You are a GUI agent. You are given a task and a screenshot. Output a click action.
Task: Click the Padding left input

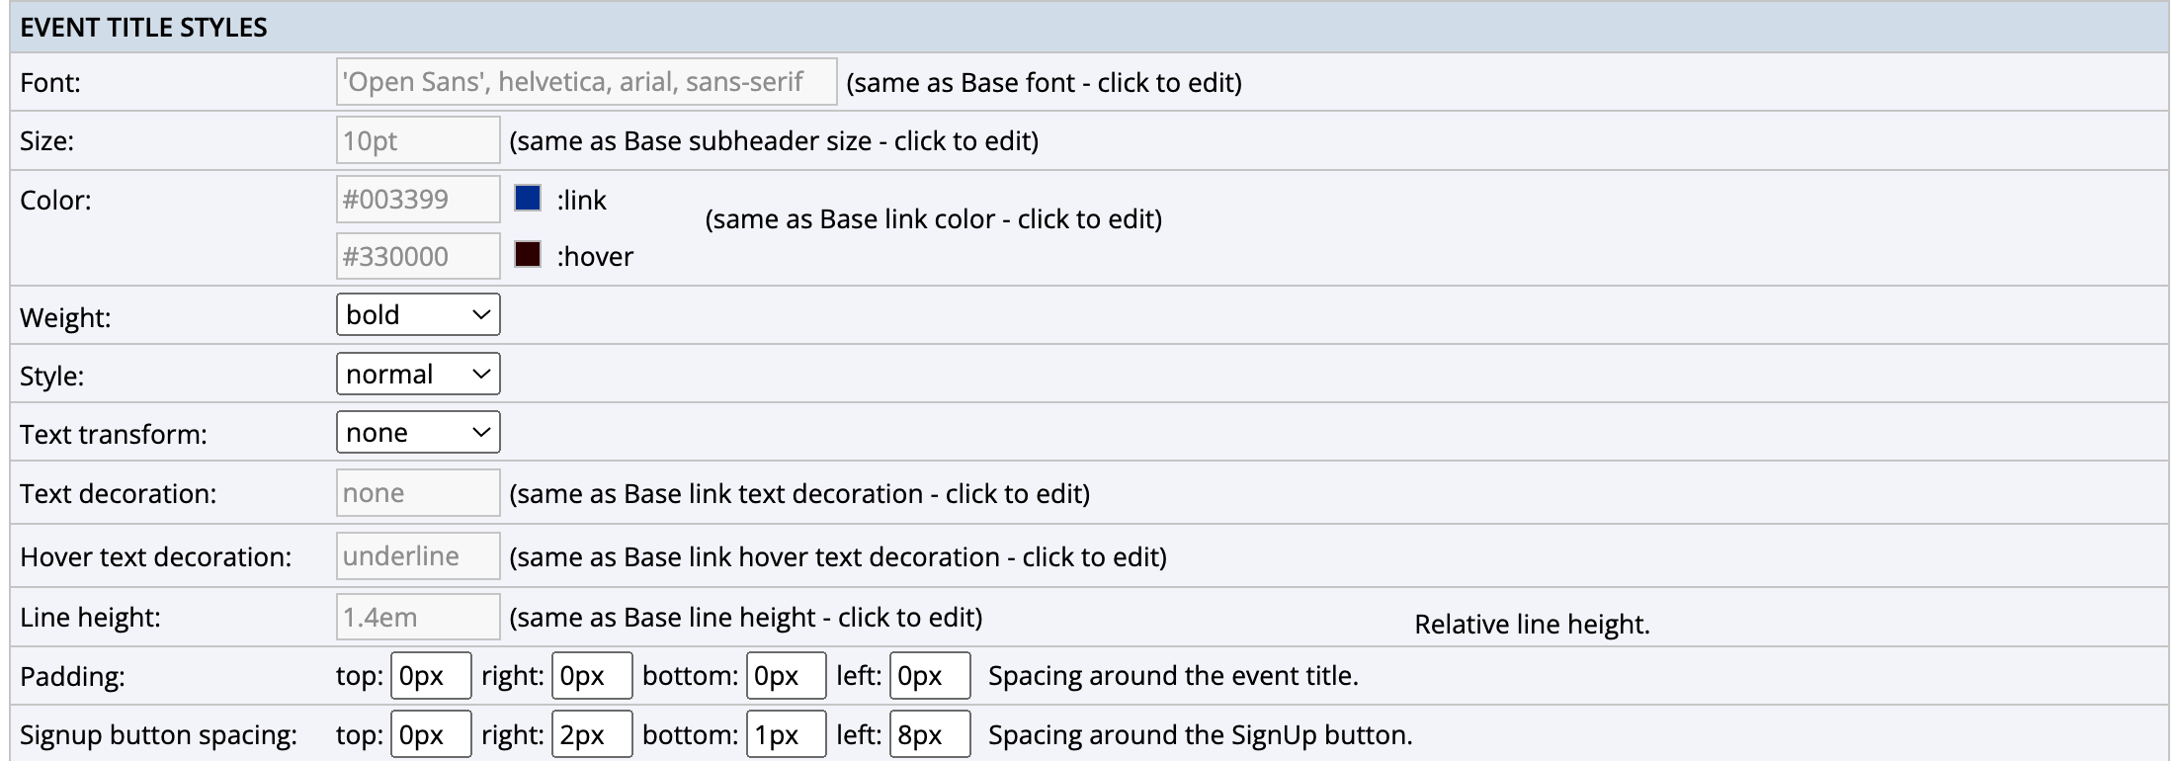click(x=930, y=676)
